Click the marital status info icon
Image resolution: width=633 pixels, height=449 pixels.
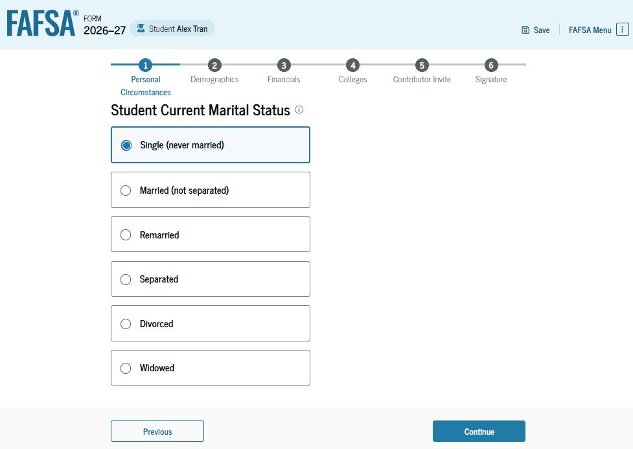(x=299, y=109)
